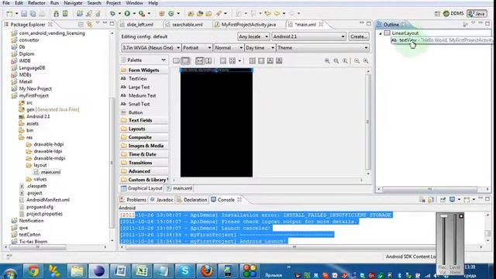Click the reset zoom to 100% icon
Viewport: 496px width, 279px height.
[345, 60]
